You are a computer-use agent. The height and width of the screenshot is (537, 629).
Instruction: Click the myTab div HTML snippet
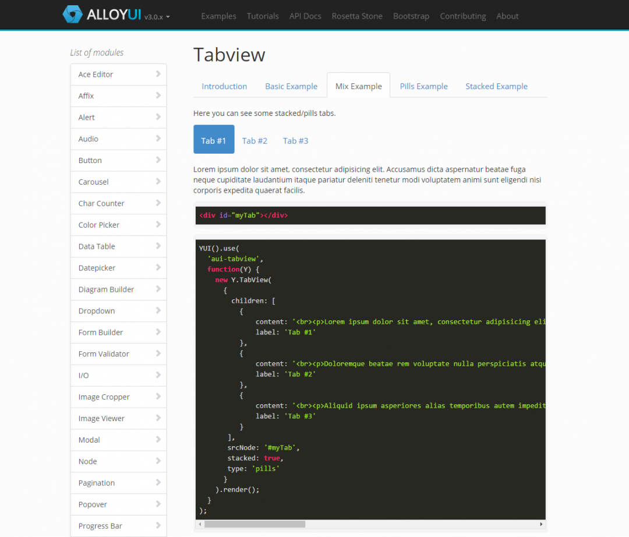tap(243, 215)
